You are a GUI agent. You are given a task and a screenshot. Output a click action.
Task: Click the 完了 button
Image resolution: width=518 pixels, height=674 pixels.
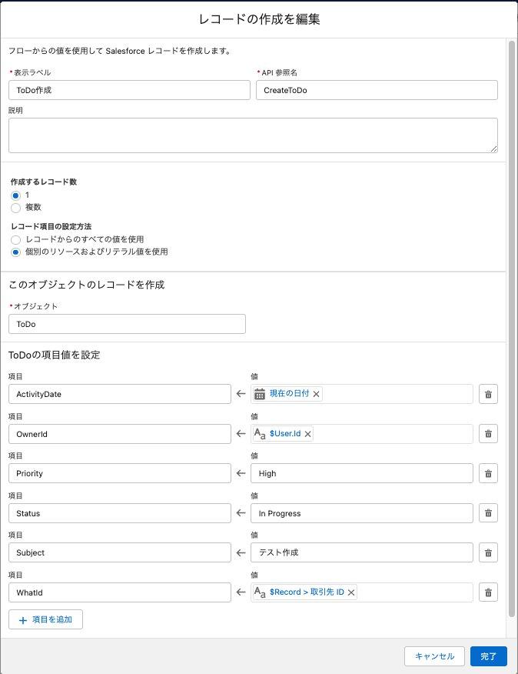(x=489, y=656)
